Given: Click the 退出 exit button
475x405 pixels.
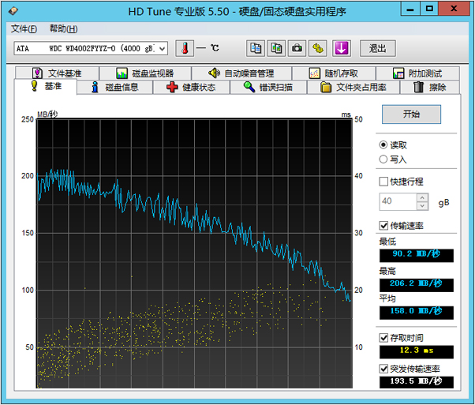Looking at the screenshot, I should tap(377, 48).
